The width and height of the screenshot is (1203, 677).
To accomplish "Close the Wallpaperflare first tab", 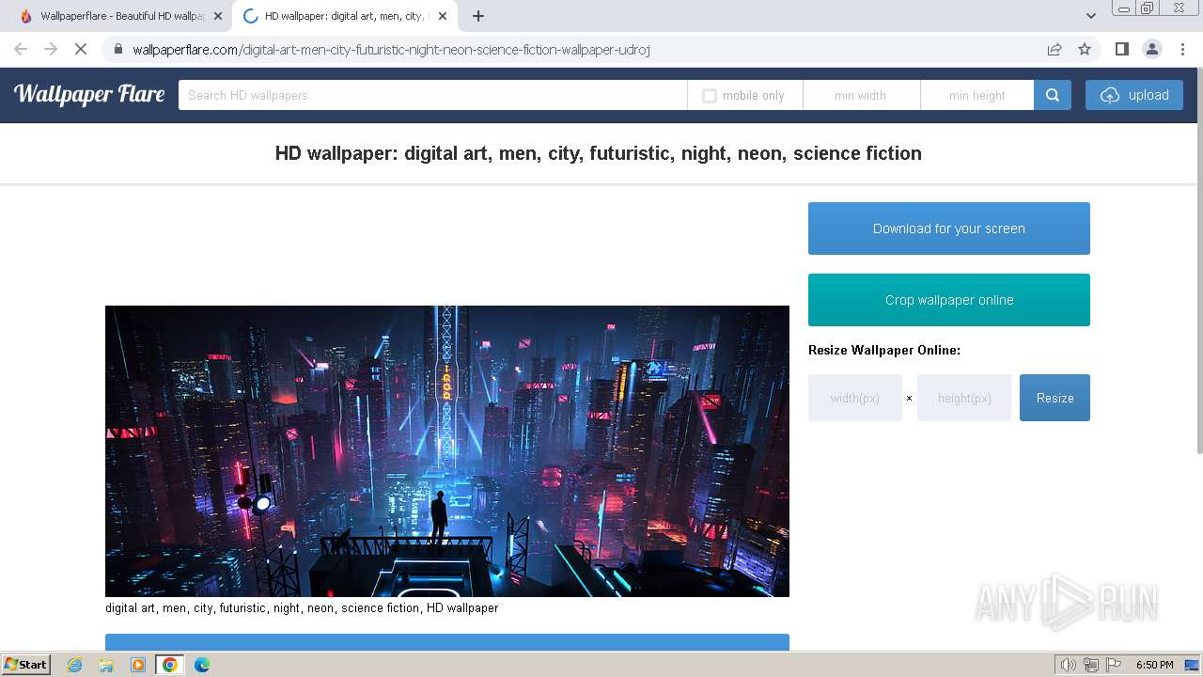I will (x=218, y=16).
